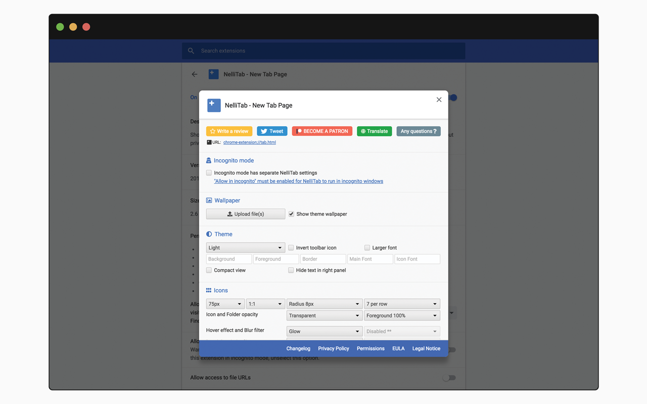
Task: Toggle the extension On switch behind dialog
Action: tap(452, 97)
